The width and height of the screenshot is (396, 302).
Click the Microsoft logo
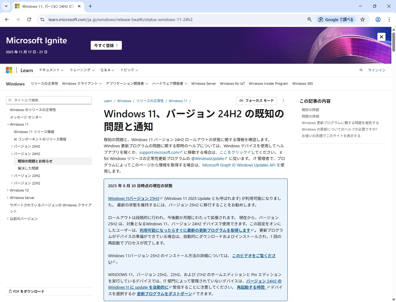click(x=9, y=70)
